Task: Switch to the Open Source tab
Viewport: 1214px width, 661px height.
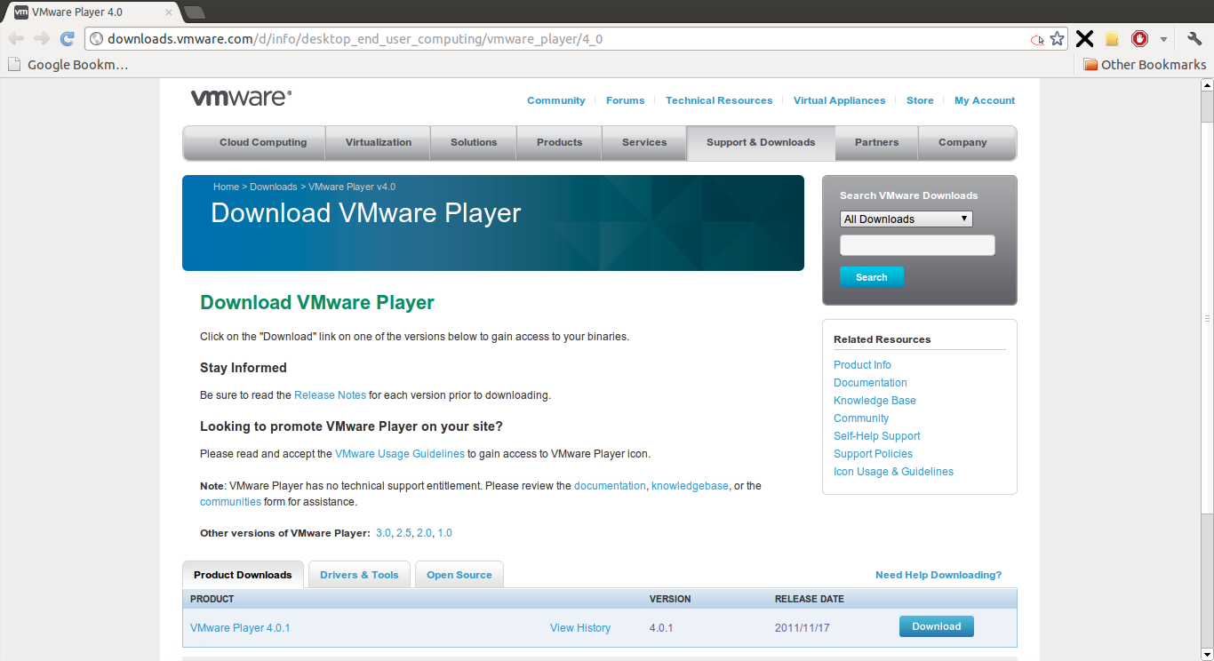Action: coord(459,575)
